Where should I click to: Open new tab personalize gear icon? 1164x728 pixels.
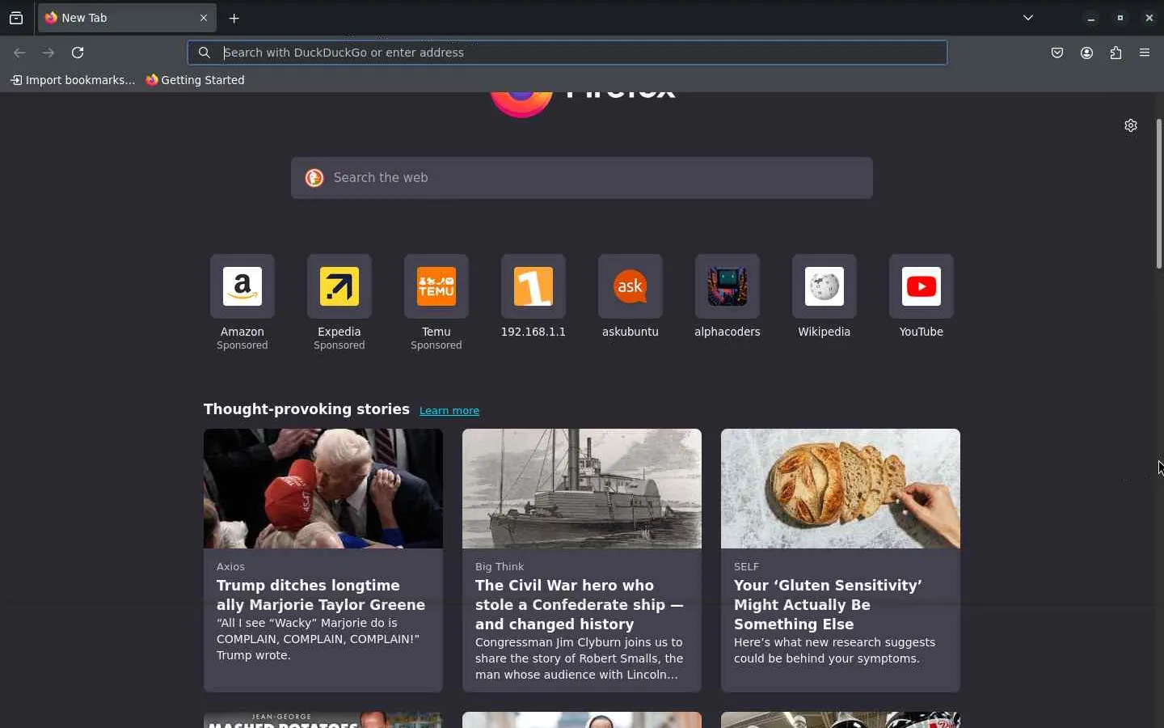pyautogui.click(x=1131, y=125)
